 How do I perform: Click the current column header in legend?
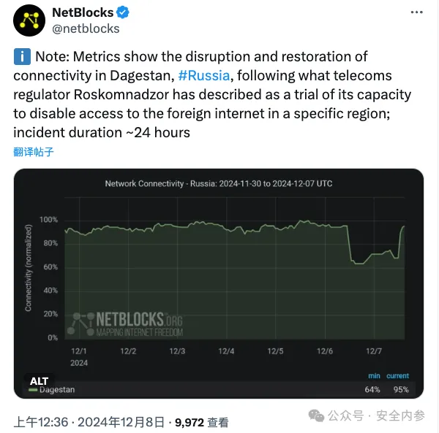(397, 376)
